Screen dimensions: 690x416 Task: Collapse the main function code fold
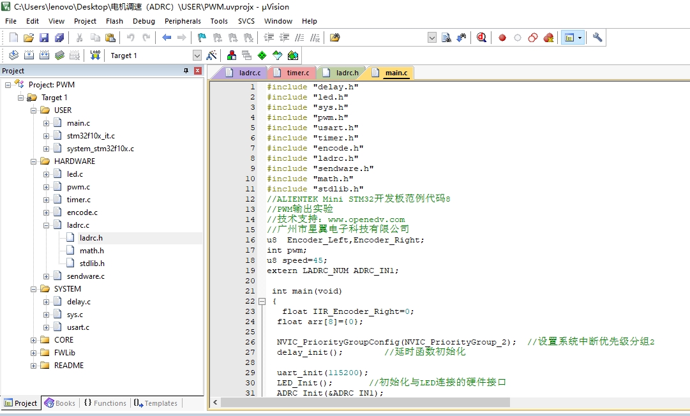click(262, 301)
